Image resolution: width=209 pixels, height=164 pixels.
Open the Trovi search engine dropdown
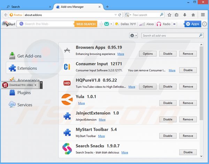[128, 15]
